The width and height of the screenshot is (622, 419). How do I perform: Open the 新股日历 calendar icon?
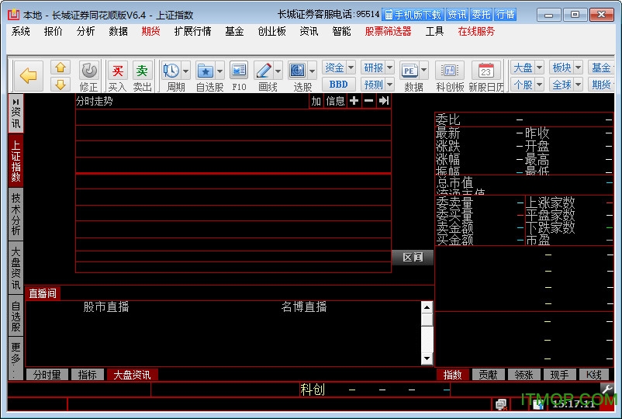click(x=486, y=71)
